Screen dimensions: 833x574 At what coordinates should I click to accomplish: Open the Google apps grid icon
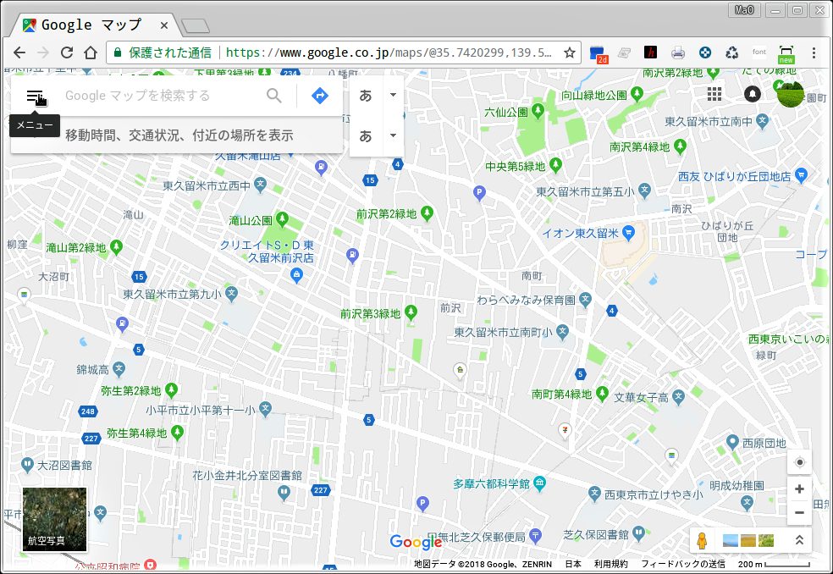(714, 94)
